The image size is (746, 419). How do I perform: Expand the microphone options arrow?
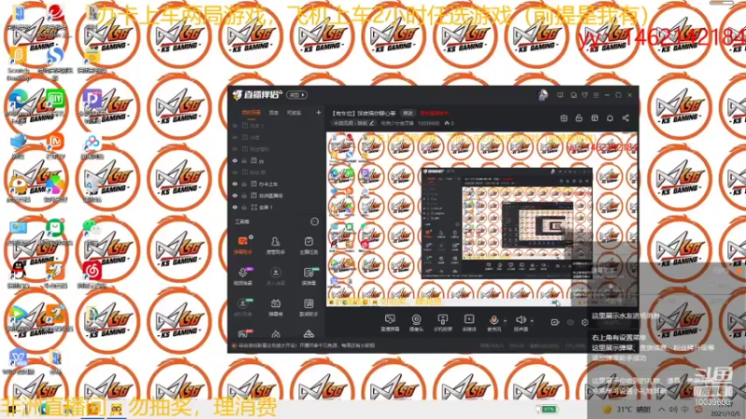point(505,320)
